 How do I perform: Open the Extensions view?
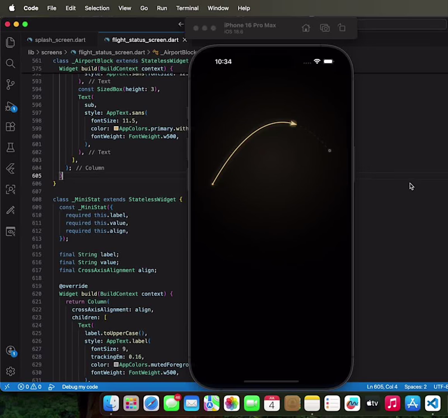point(11,127)
